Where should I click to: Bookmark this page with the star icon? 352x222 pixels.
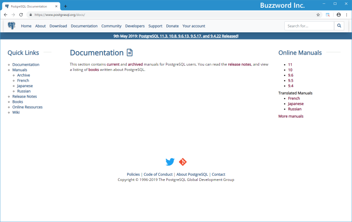[x=318, y=15]
